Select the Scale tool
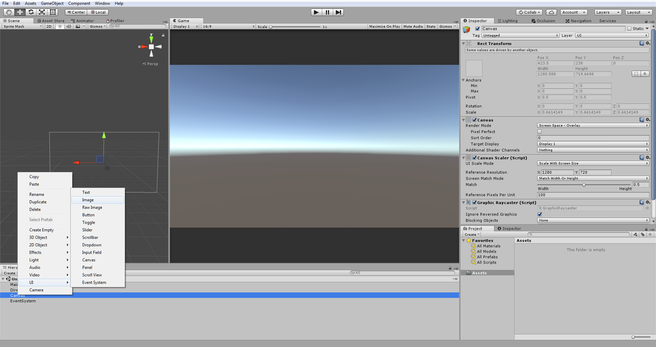Screen dimensions: 656x347 (x=42, y=12)
